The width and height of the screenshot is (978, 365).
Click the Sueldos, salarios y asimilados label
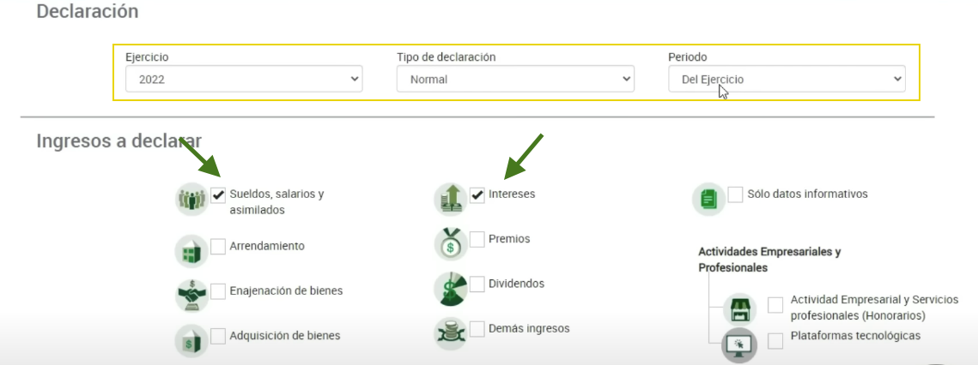(x=277, y=202)
